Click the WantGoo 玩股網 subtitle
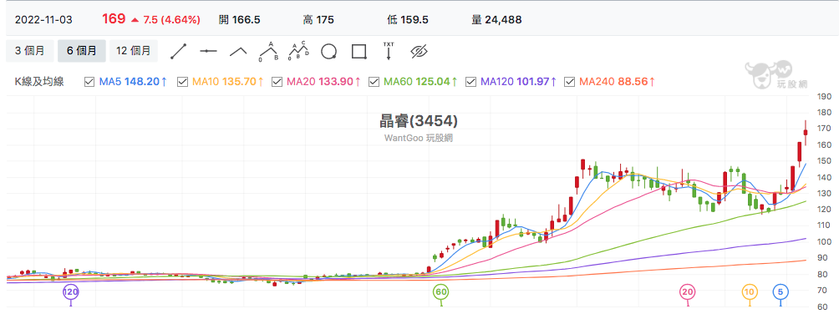The height and width of the screenshot is (314, 839). pos(419,138)
